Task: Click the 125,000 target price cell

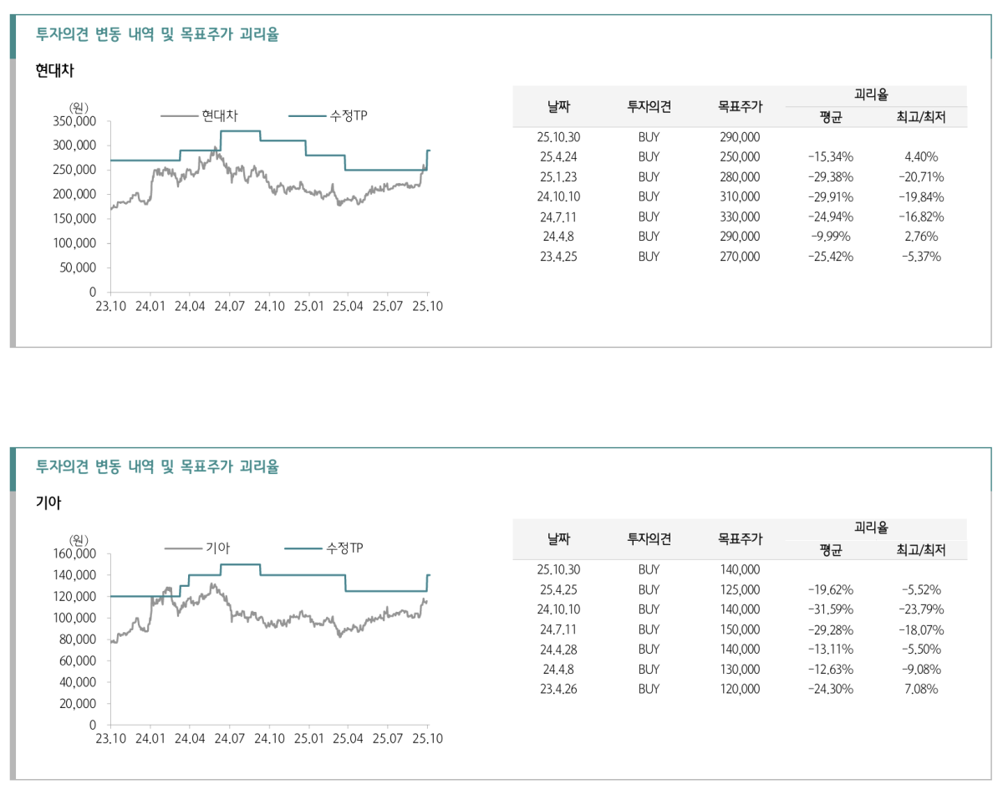Action: (x=740, y=589)
